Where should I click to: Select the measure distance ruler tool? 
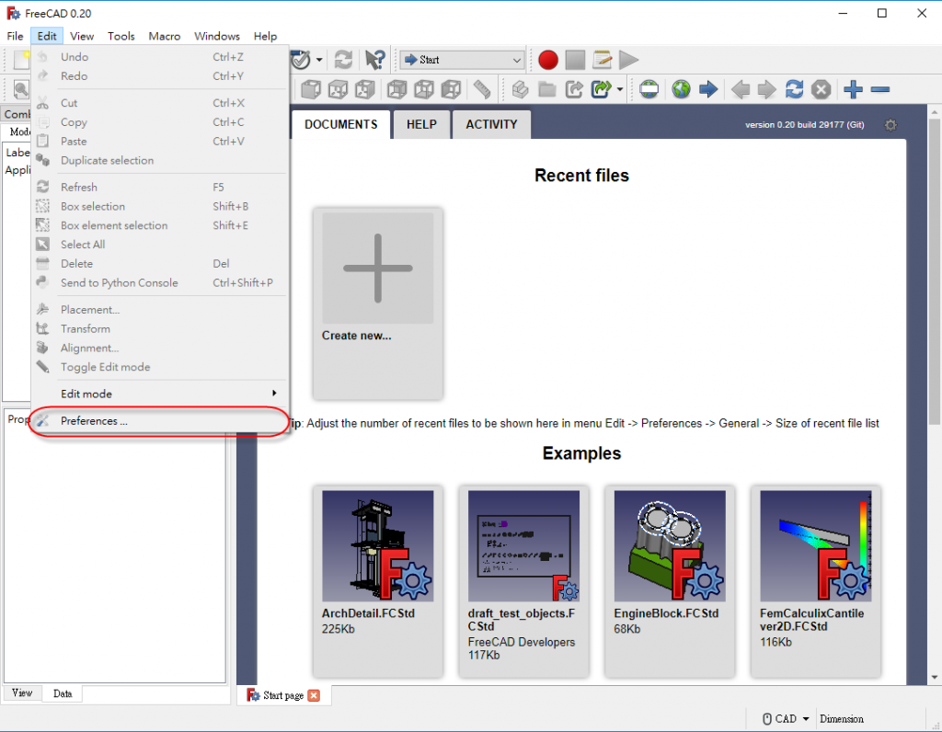pyautogui.click(x=481, y=89)
